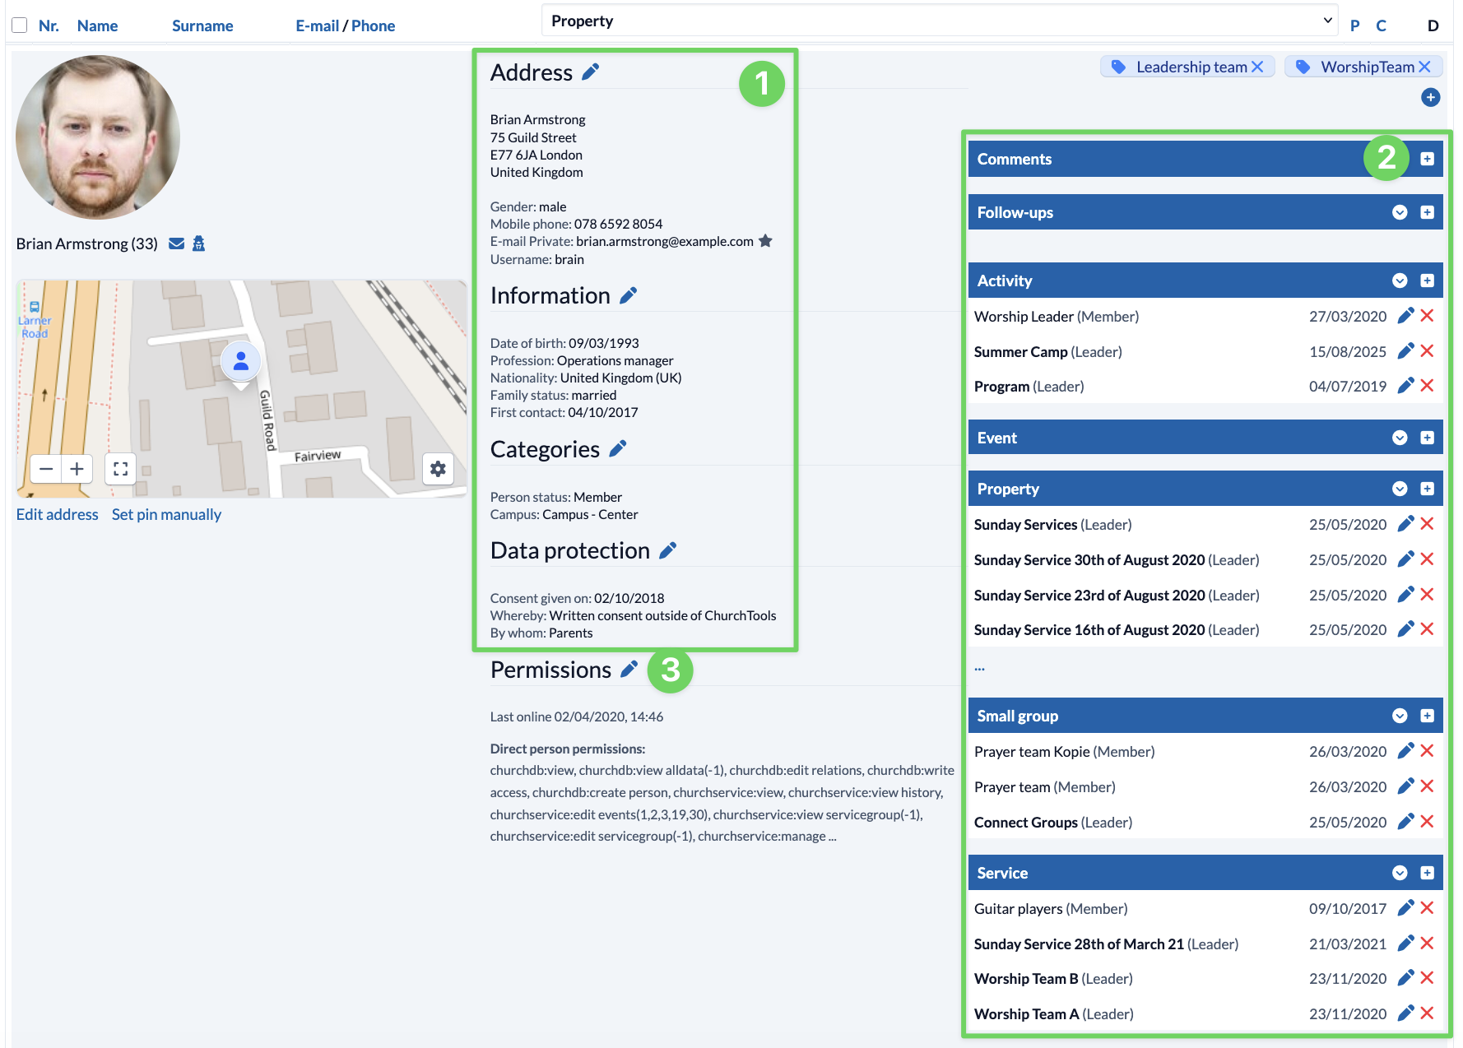This screenshot has width=1463, height=1048.
Task: Open map fullscreen view
Action: click(x=120, y=469)
